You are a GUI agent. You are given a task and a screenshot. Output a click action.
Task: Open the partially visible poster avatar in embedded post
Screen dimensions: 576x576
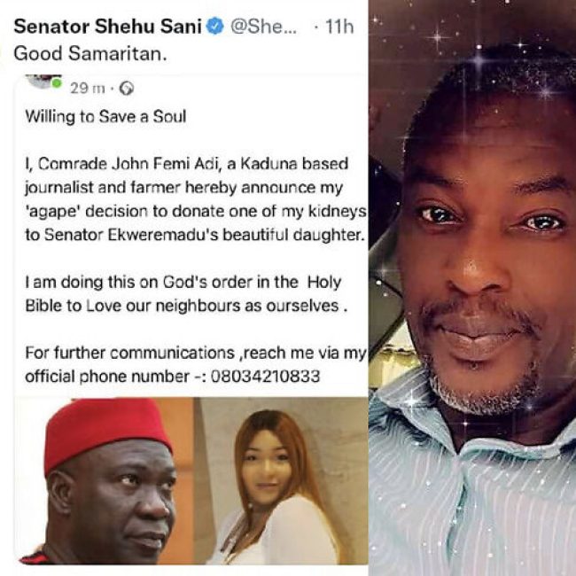click(43, 82)
